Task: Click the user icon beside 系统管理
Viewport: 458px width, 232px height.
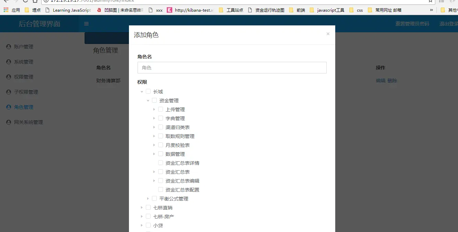Action: point(9,62)
